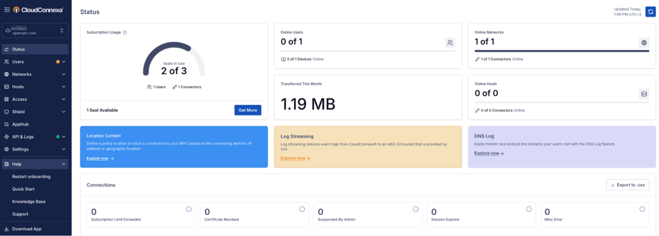Click the Online Users progress bar

click(x=367, y=51)
